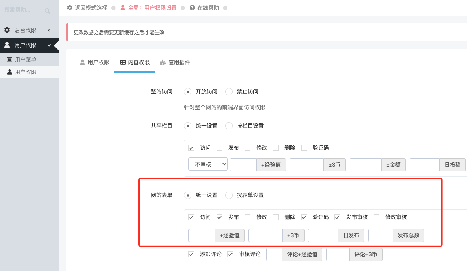
Task: Toggle 发布 checkbox under 网站表单
Action: point(220,217)
